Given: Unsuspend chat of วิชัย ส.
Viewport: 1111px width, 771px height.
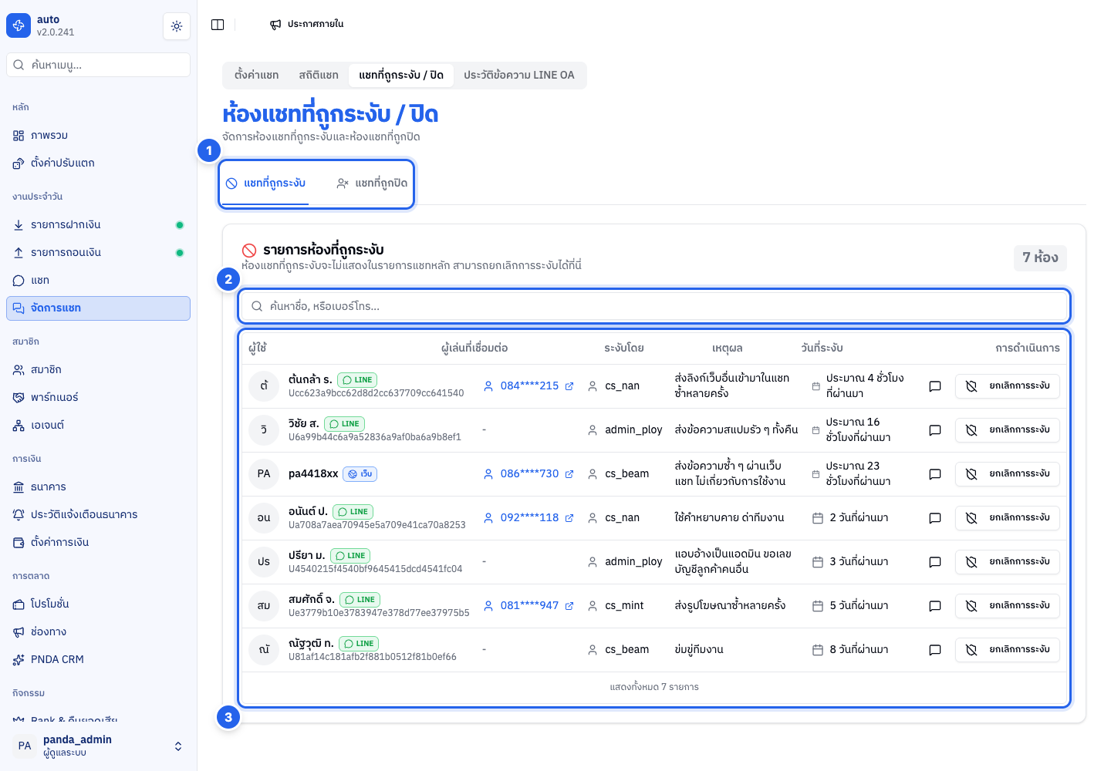Looking at the screenshot, I should (1008, 430).
